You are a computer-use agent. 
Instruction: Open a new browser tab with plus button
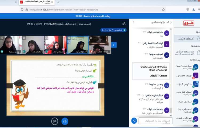tap(58, 2)
